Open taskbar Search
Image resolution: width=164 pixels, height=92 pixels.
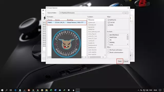pos(6,90)
